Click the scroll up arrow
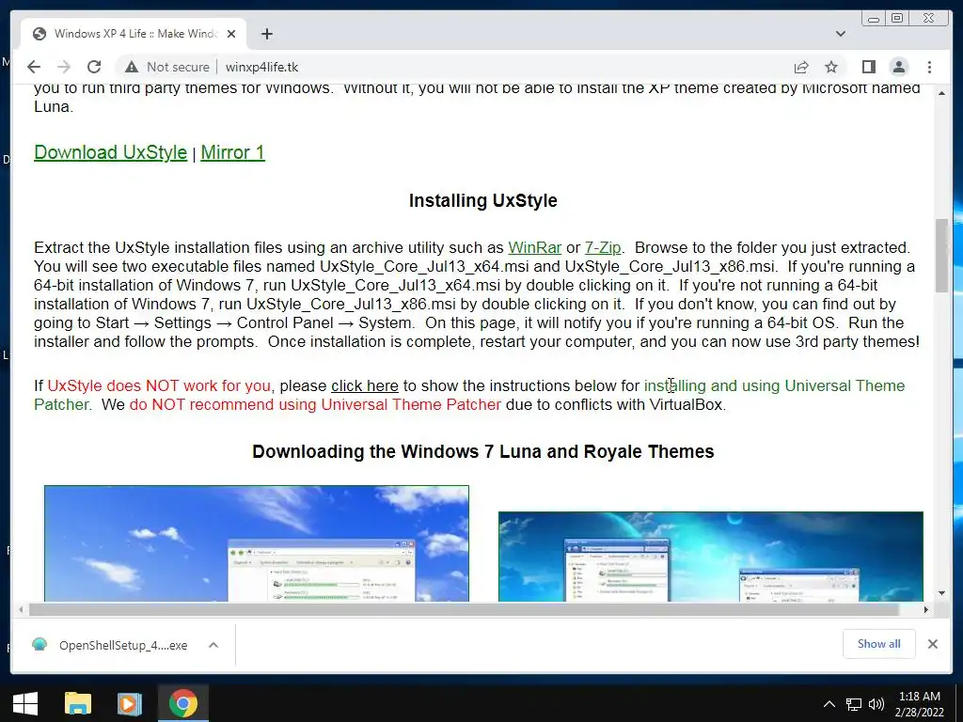Viewport: 963px width, 722px height. [941, 93]
